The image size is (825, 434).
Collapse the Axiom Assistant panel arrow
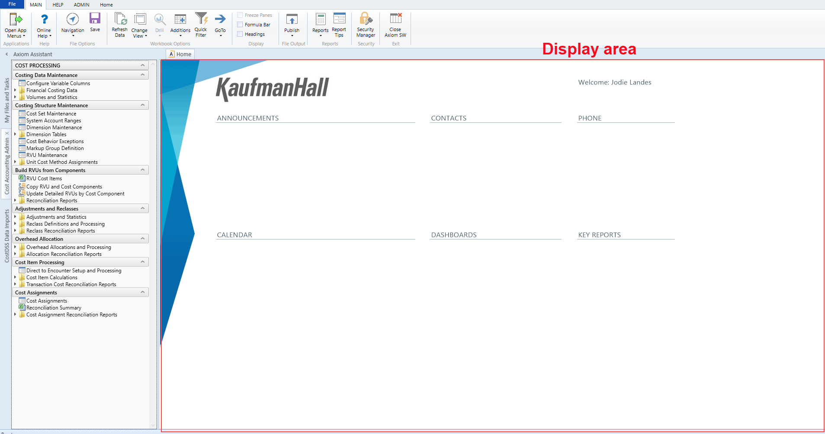(x=6, y=54)
